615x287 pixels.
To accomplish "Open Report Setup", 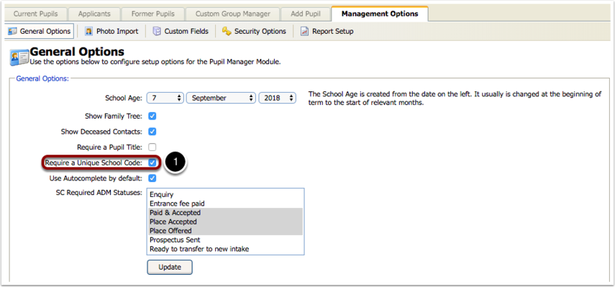I will click(x=327, y=32).
